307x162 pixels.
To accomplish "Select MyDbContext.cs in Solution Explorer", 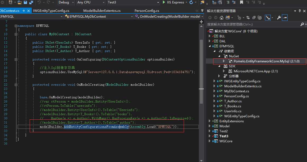I will (236, 91).
